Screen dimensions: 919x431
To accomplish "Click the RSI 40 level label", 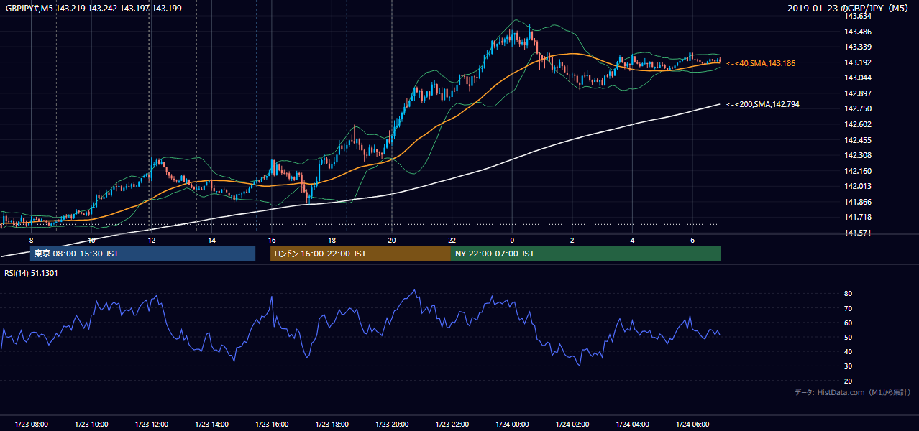I will 848,351.
